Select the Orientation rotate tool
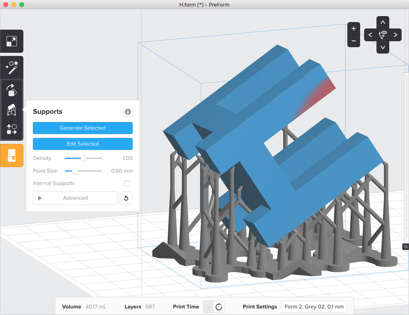The width and height of the screenshot is (409, 315). click(12, 90)
